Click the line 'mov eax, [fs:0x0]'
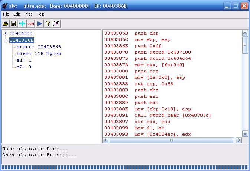The image size is (250, 171). (x=144, y=65)
